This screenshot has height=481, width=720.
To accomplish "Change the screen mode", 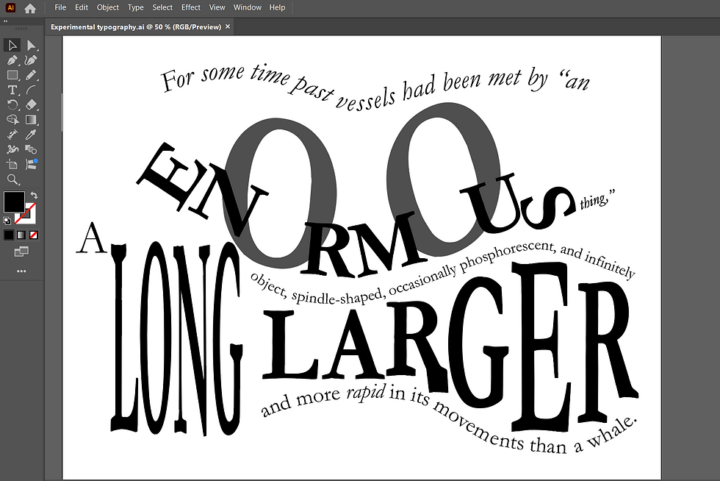I will 21,252.
